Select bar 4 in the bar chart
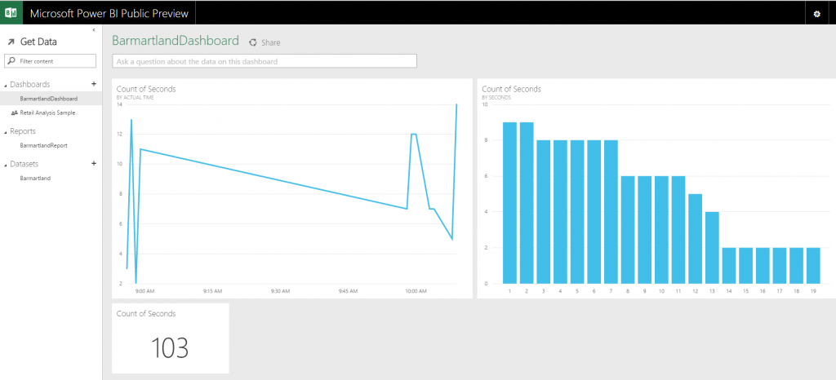 (x=560, y=212)
